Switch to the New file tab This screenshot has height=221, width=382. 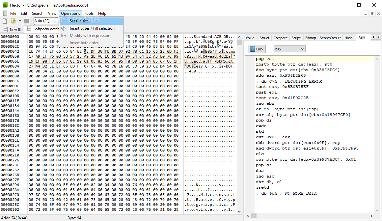tap(13, 30)
